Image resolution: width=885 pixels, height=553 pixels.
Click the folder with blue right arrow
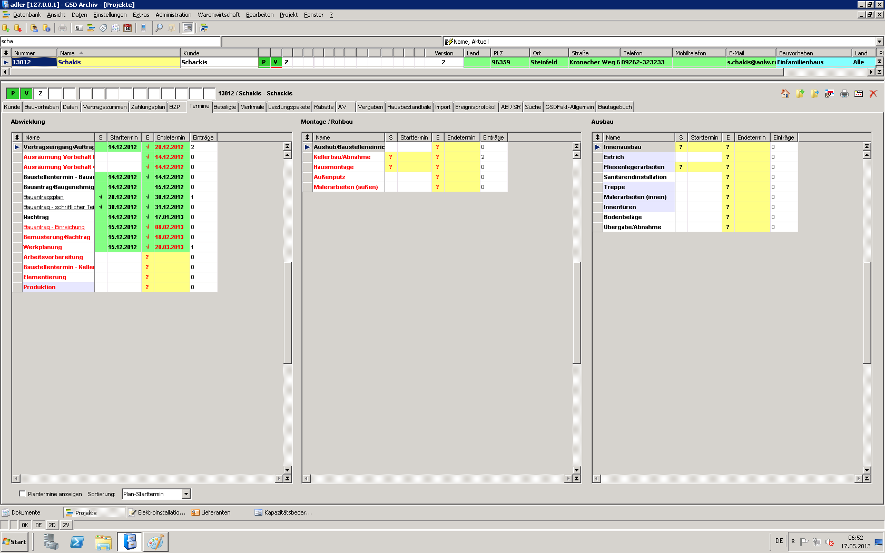815,93
